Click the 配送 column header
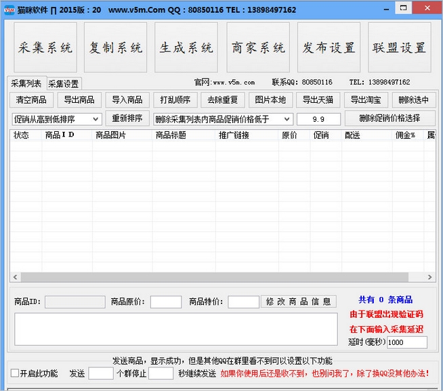Viewport: 443px width, 391px height. pyautogui.click(x=366, y=135)
